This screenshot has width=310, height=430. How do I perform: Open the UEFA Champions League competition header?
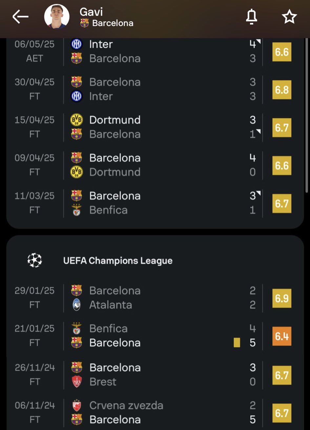coord(155,261)
